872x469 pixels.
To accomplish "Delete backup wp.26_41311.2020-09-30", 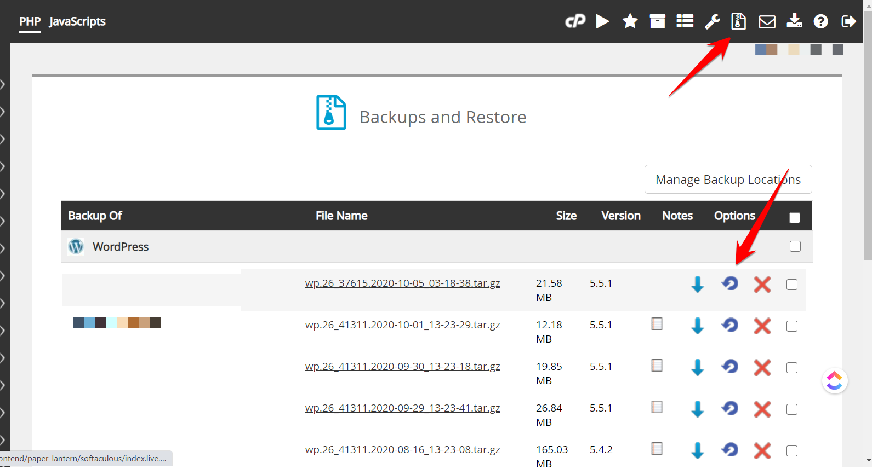I will coord(762,367).
